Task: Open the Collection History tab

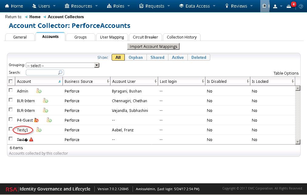Action: 181,37
